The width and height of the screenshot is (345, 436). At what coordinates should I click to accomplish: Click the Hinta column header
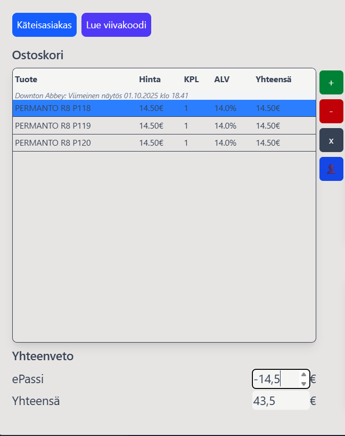pos(150,80)
